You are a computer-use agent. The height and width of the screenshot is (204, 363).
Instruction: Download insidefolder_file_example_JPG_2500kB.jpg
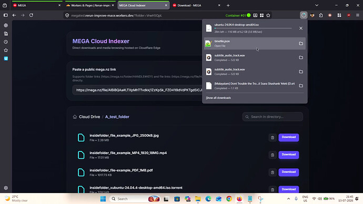coord(288,137)
